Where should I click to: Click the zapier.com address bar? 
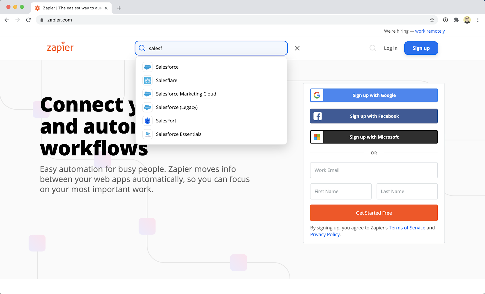pyautogui.click(x=236, y=20)
